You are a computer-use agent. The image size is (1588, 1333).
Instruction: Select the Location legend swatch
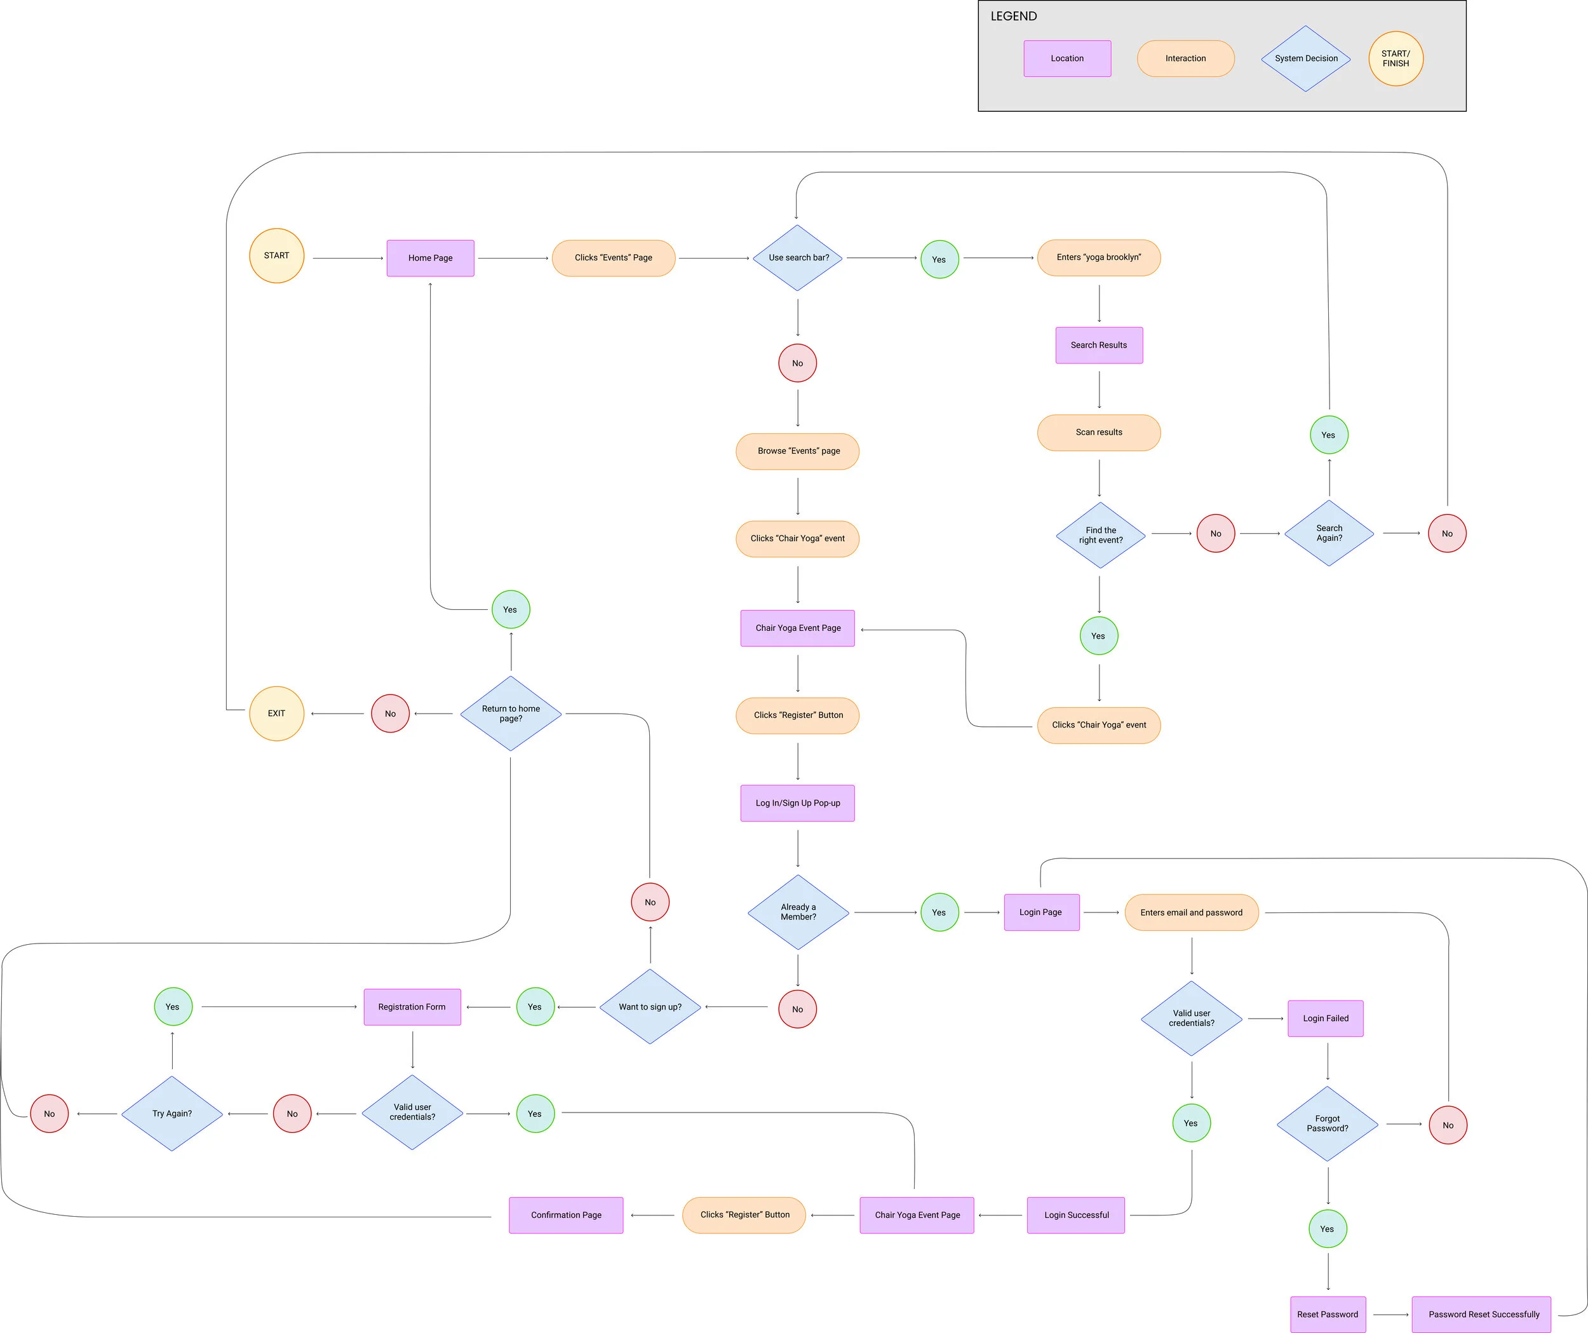tap(1067, 58)
